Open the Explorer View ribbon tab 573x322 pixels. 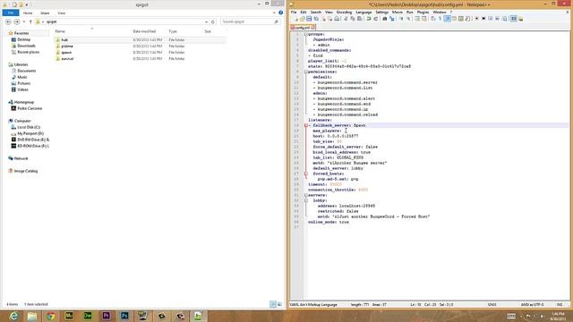click(x=62, y=13)
